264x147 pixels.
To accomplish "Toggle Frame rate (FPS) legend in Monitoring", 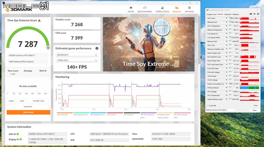I will pyautogui.click(x=65, y=114).
